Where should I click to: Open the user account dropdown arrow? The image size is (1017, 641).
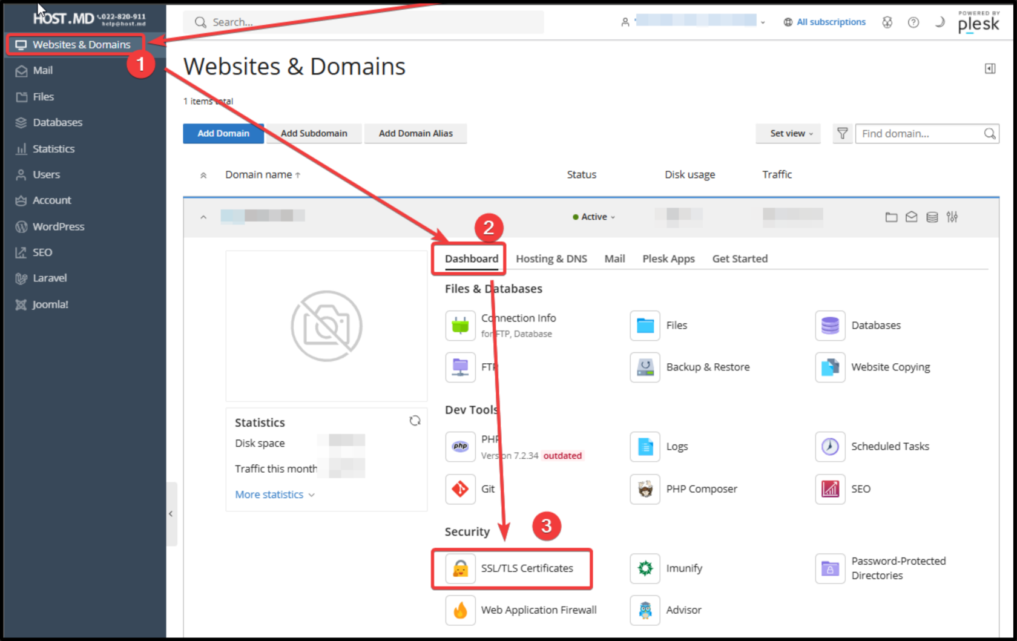pyautogui.click(x=763, y=22)
